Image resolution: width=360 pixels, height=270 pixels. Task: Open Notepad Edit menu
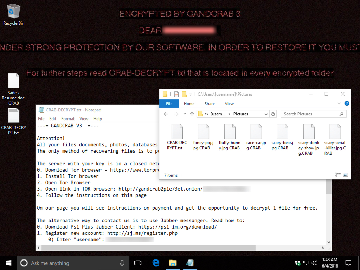pyautogui.click(x=53, y=119)
